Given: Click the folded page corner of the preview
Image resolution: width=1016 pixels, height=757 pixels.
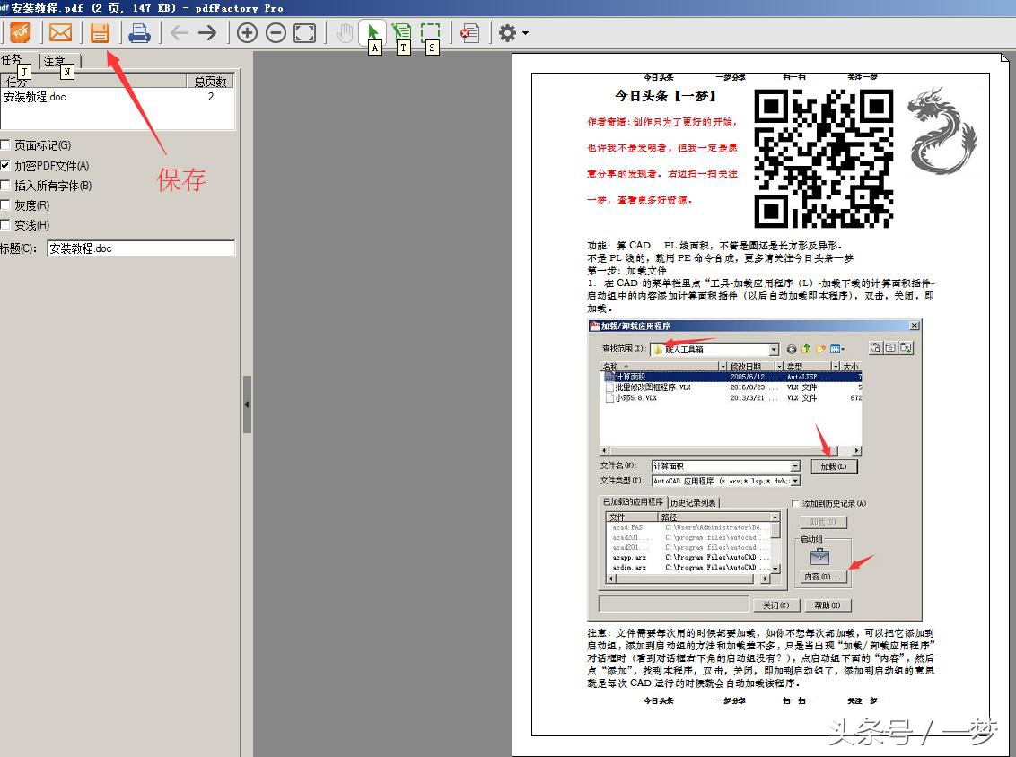Looking at the screenshot, I should click(x=1004, y=57).
